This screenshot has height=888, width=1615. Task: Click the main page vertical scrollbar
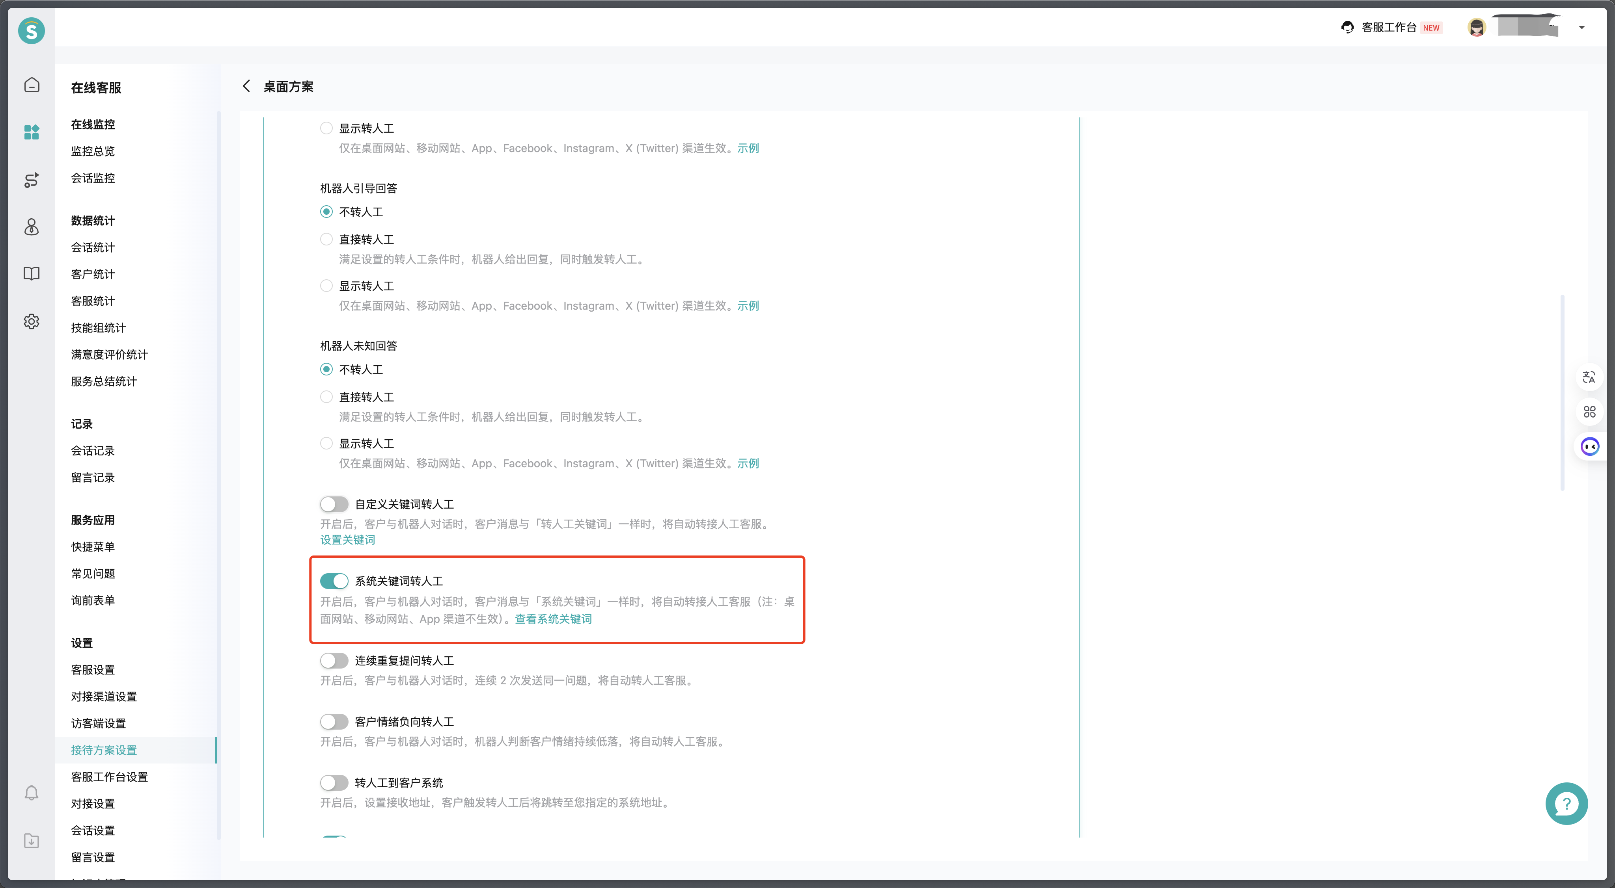point(1562,393)
